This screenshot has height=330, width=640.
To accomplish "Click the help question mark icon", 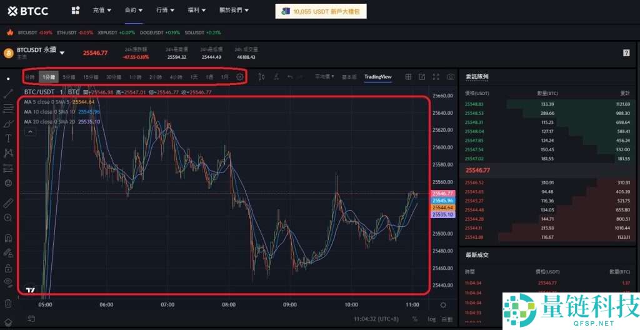I will pos(626,53).
